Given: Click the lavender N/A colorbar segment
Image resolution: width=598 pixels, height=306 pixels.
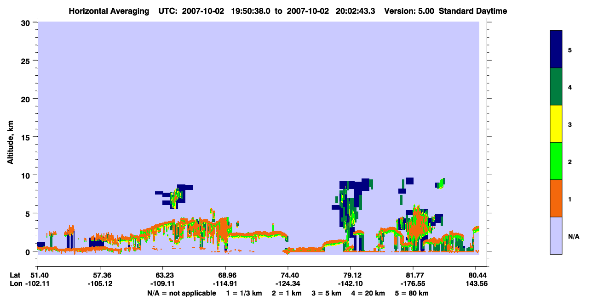Looking at the screenshot, I should pyautogui.click(x=556, y=235).
